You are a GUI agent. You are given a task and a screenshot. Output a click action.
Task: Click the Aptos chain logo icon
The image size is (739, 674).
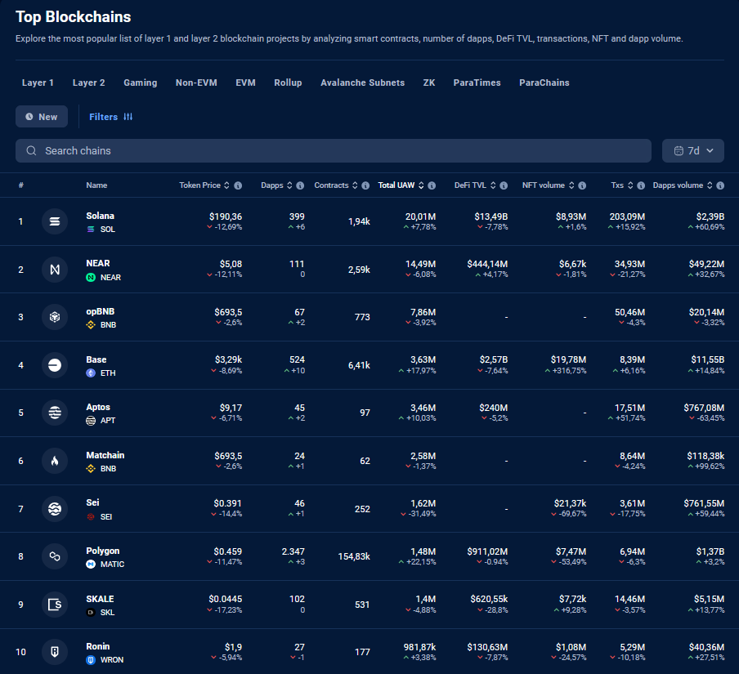point(55,413)
